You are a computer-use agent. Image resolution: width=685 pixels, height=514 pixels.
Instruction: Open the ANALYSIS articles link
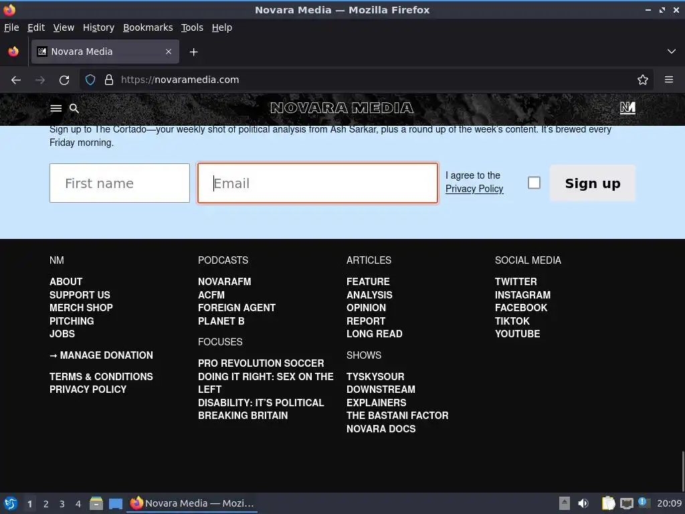pyautogui.click(x=369, y=295)
